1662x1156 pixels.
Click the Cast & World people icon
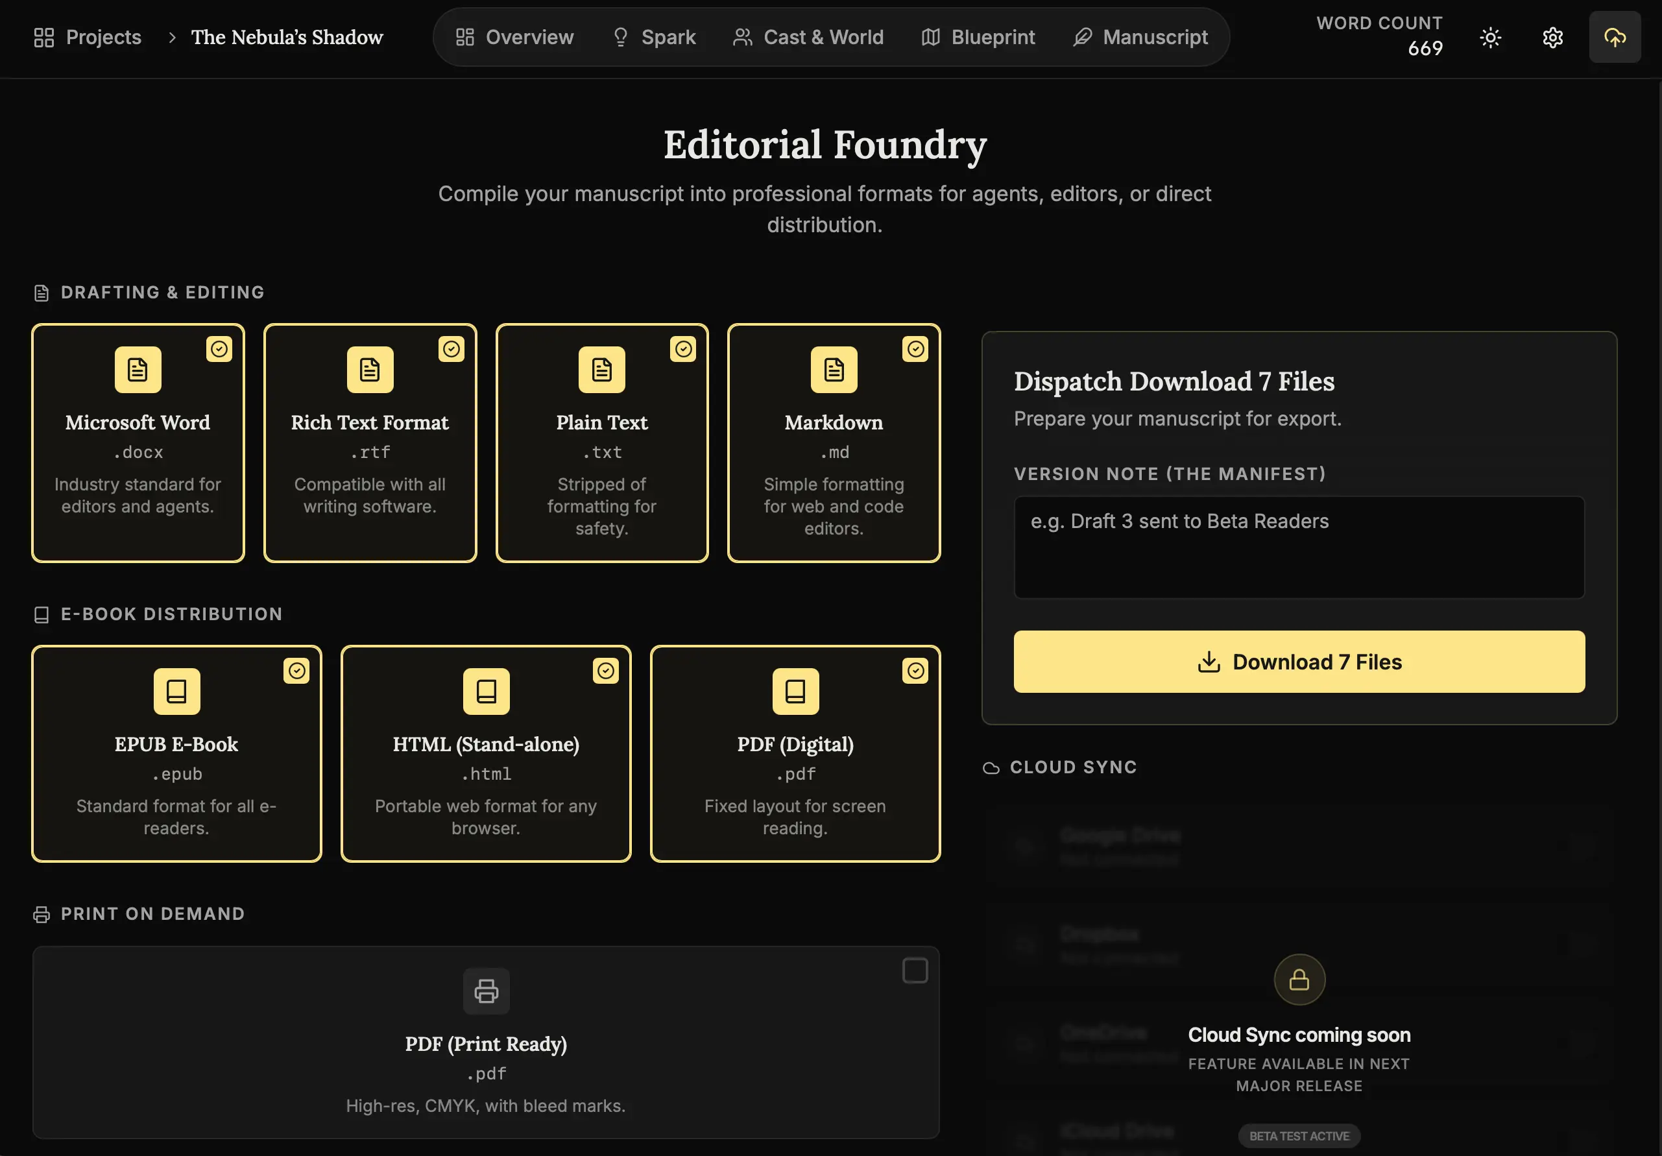(741, 37)
